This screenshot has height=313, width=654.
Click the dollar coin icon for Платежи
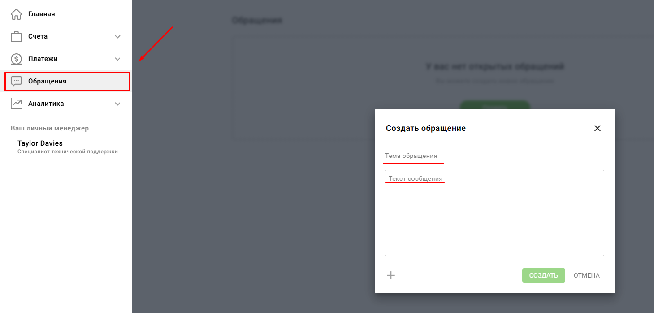(x=16, y=59)
